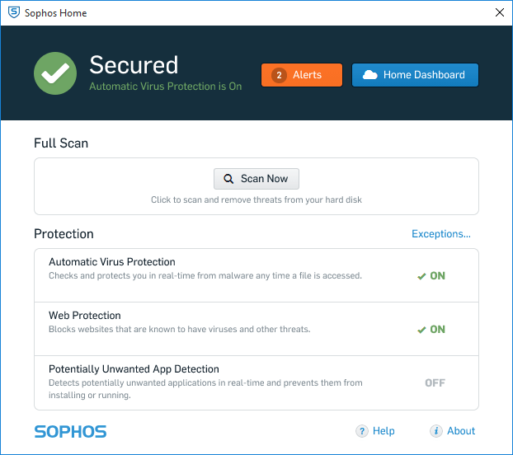Image resolution: width=513 pixels, height=455 pixels.
Task: Open the About link
Action: click(461, 431)
